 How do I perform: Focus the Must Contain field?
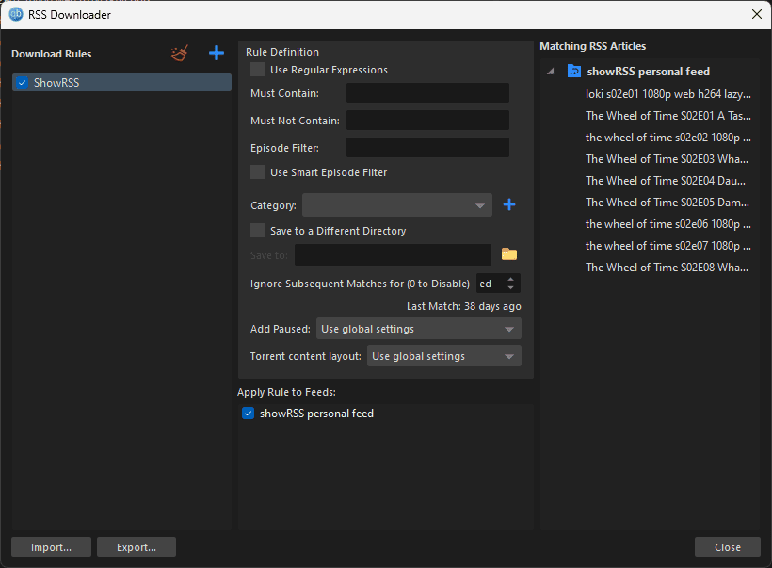coord(427,92)
